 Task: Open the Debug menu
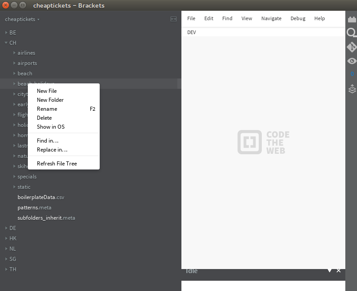[298, 18]
